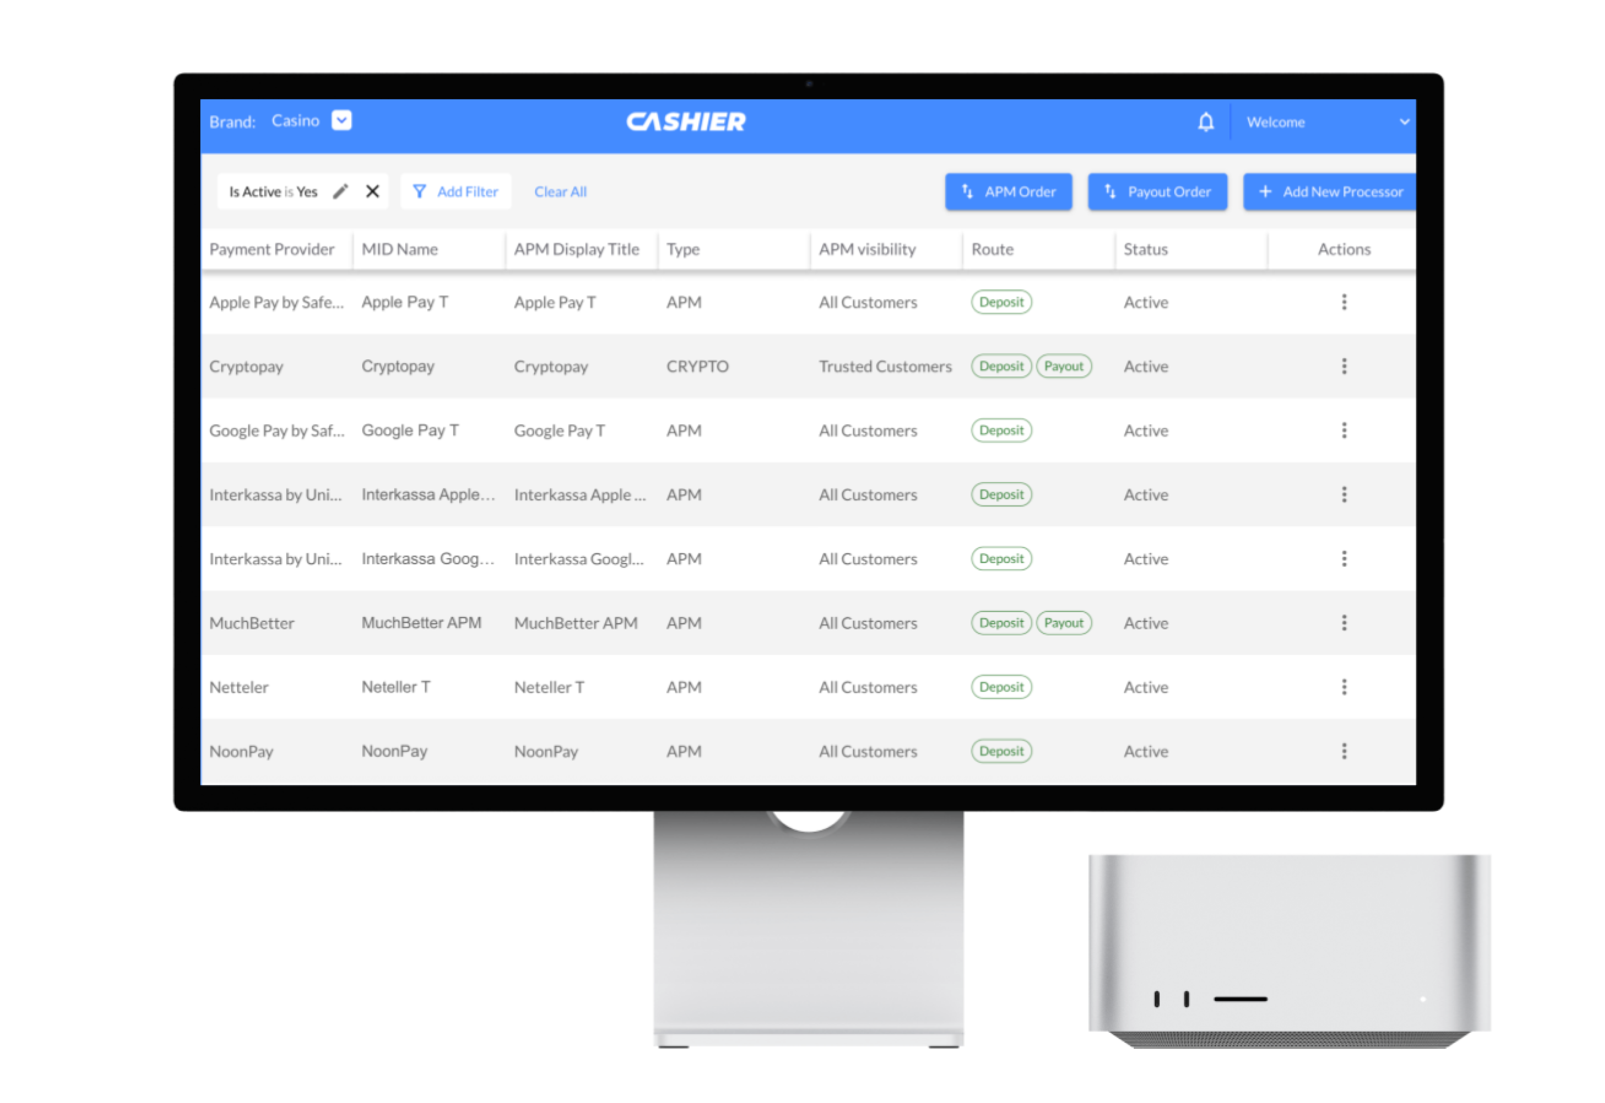The image size is (1605, 1103).
Task: Expand the Welcome user menu
Action: coord(1403,122)
